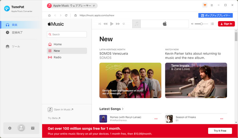Click the Try It Free button
Image resolution: width=238 pixels, height=138 pixels.
tap(220, 131)
